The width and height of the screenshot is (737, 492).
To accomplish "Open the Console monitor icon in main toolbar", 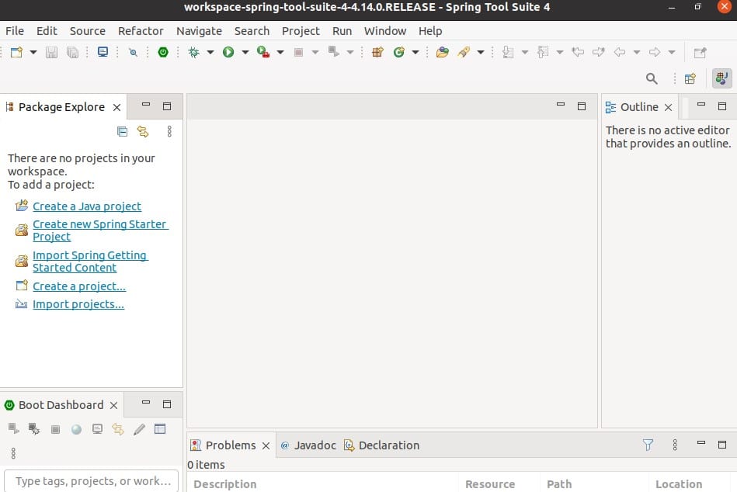I will [103, 52].
